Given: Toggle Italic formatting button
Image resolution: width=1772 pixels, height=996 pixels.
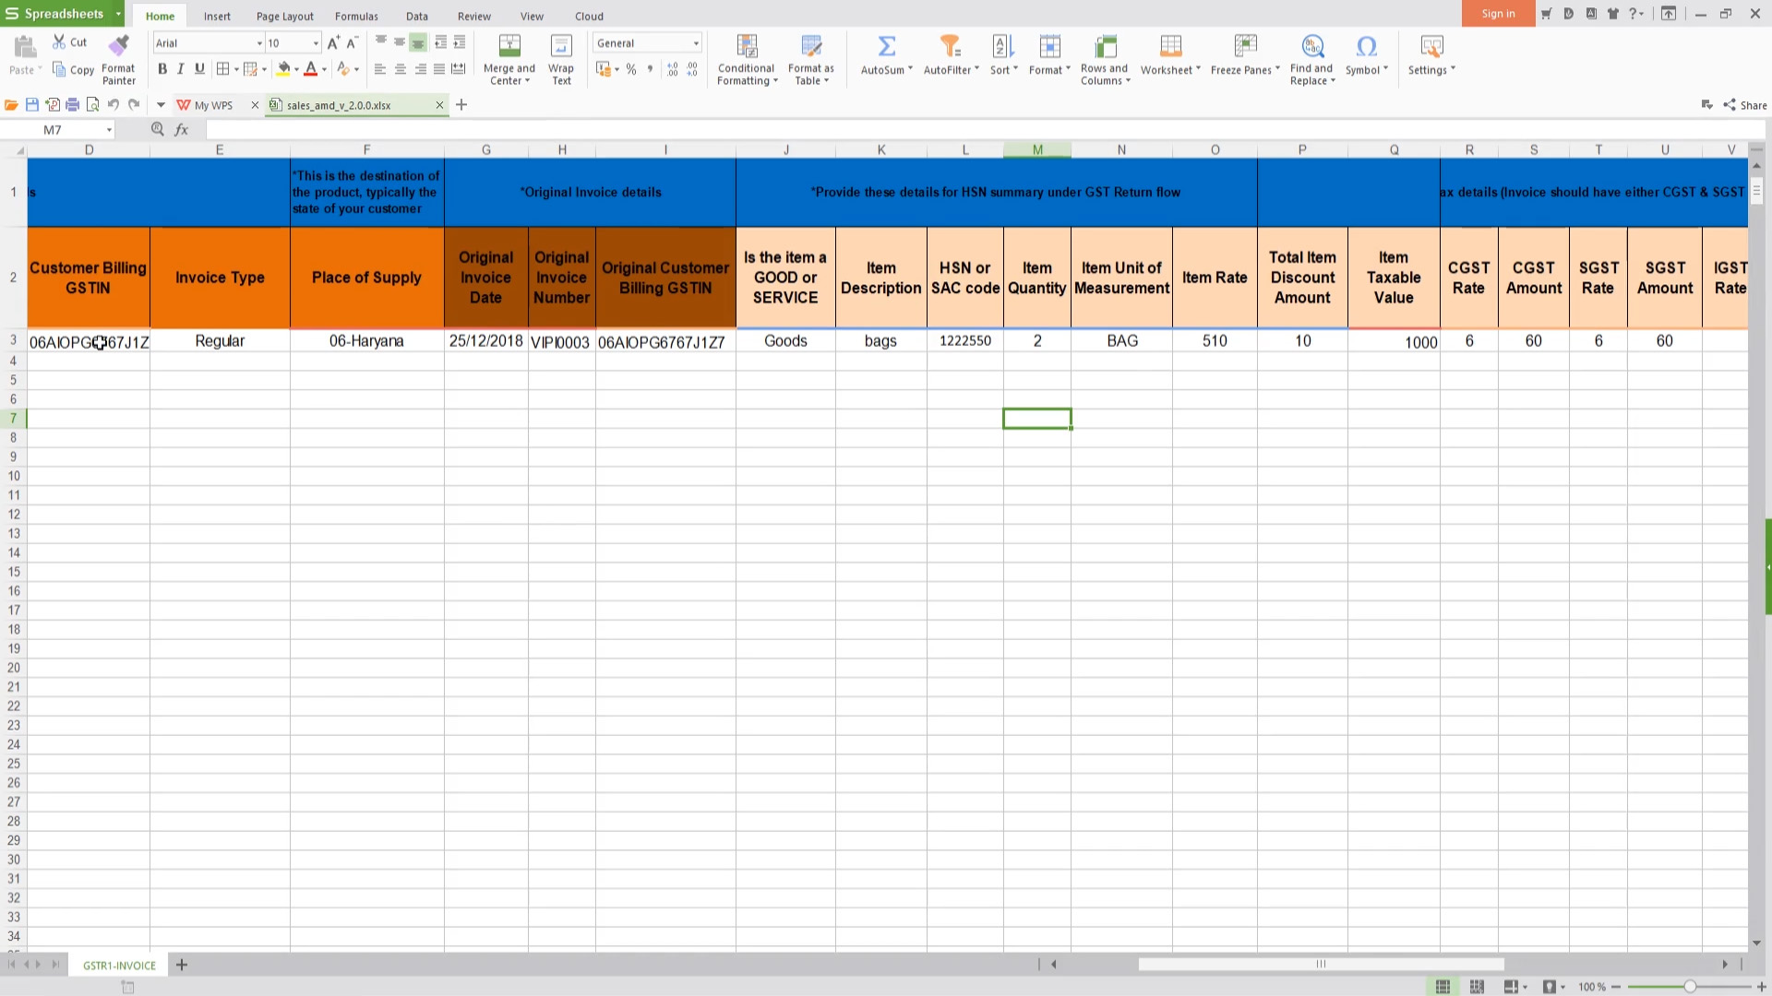Looking at the screenshot, I should point(180,69).
